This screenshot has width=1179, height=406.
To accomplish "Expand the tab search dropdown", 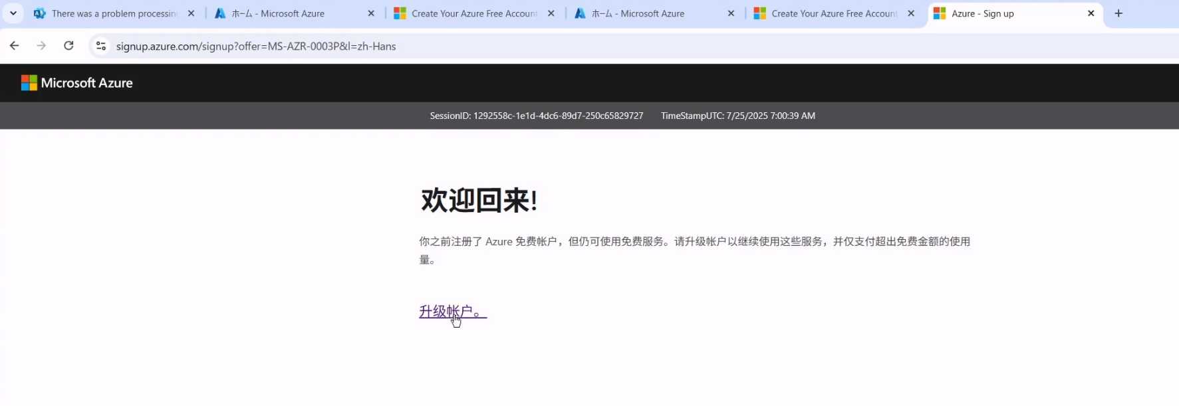I will 13,13.
